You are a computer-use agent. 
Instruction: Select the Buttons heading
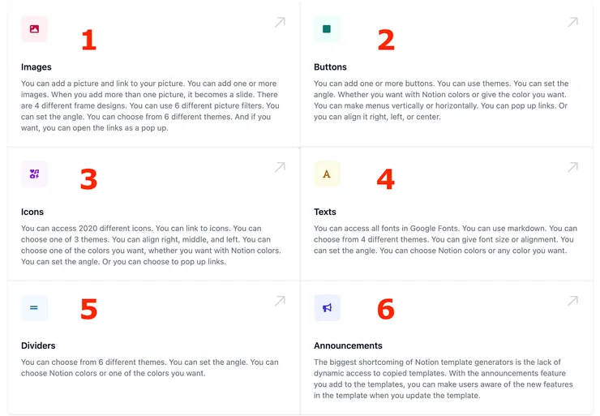330,67
